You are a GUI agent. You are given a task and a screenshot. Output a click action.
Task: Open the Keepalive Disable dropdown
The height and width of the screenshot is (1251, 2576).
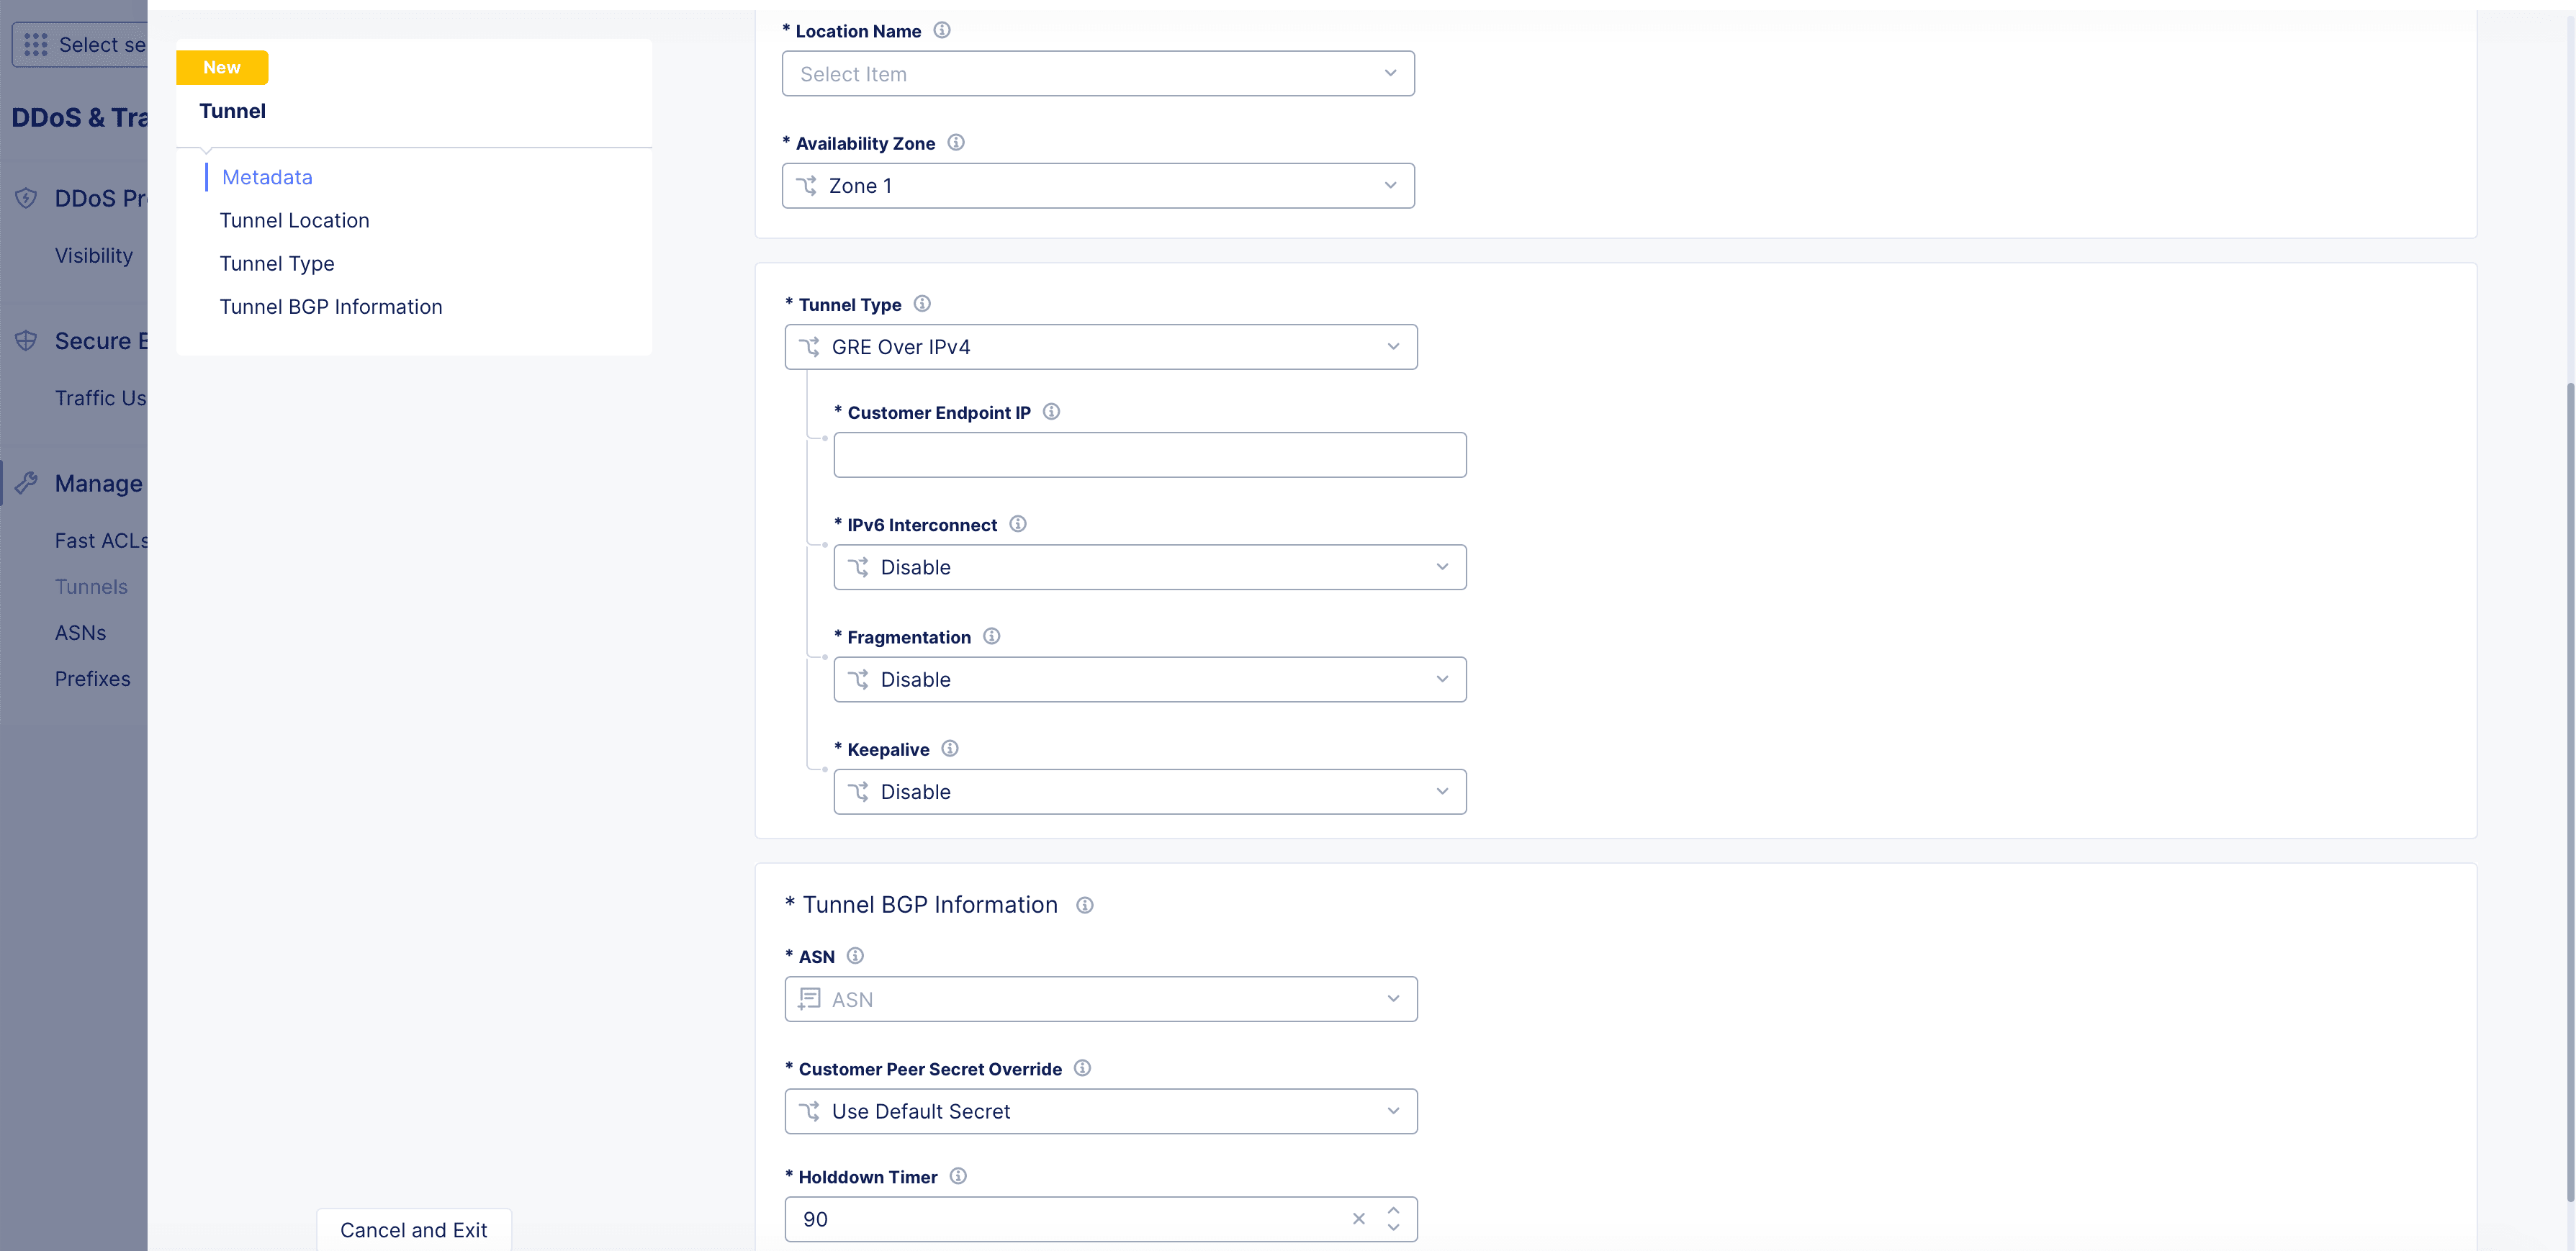(x=1149, y=791)
